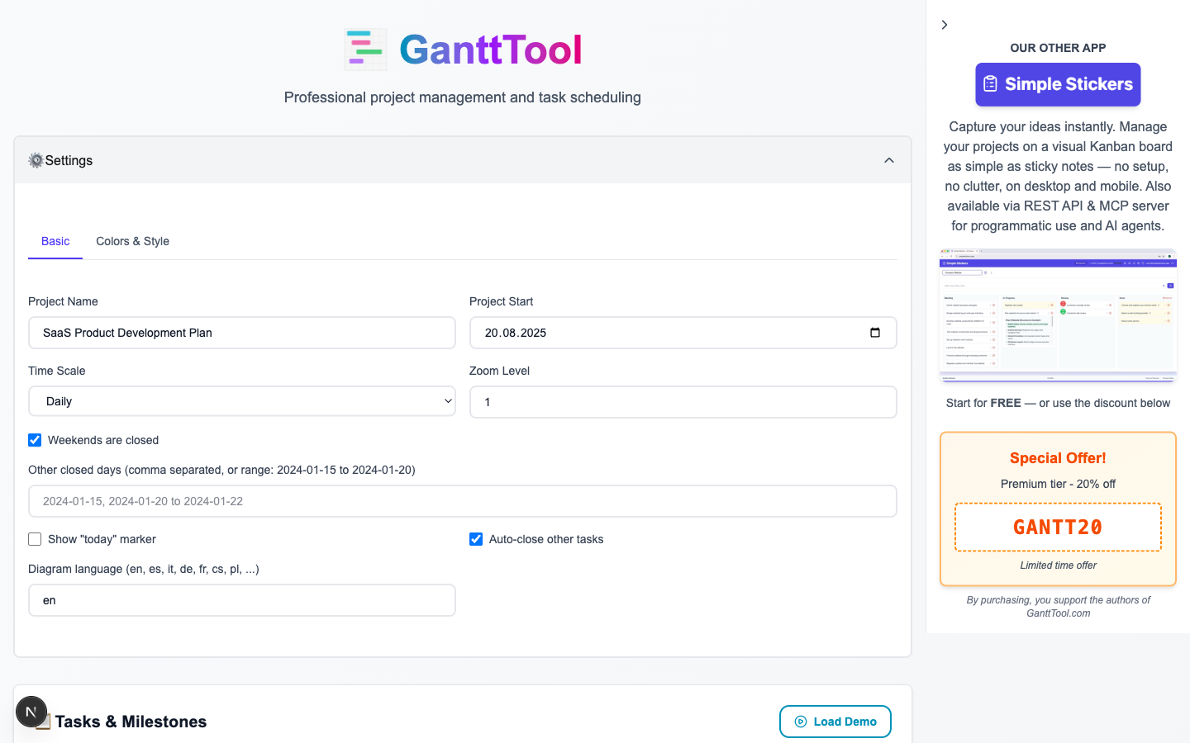The width and height of the screenshot is (1190, 743).
Task: Click the Project Name input field
Action: click(242, 333)
